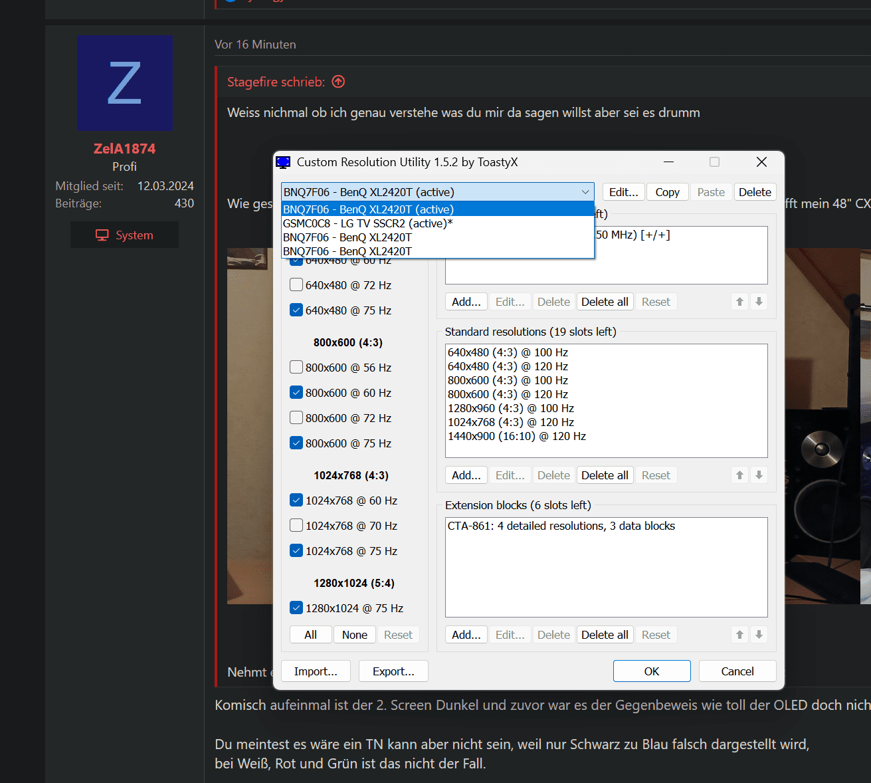
Task: Click the Edit... button beside monitor dropdown
Action: tap(623, 192)
